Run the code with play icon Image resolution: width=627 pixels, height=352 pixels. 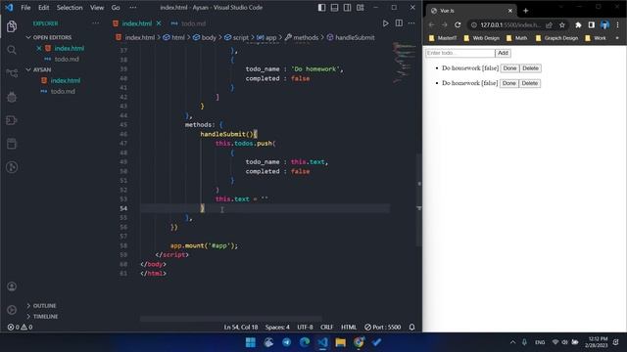[x=385, y=23]
